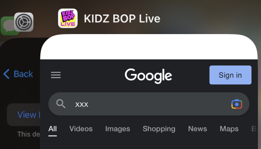Viewport: 261px width, 149px height.
Task: Focus the search field containing xxx
Action: [x=149, y=104]
